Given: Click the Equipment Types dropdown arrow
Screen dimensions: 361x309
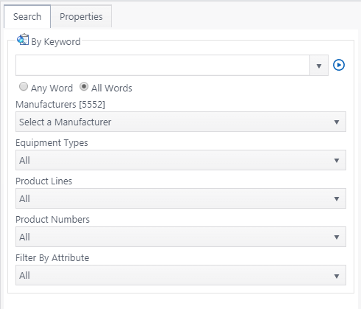Looking at the screenshot, I should (x=337, y=161).
